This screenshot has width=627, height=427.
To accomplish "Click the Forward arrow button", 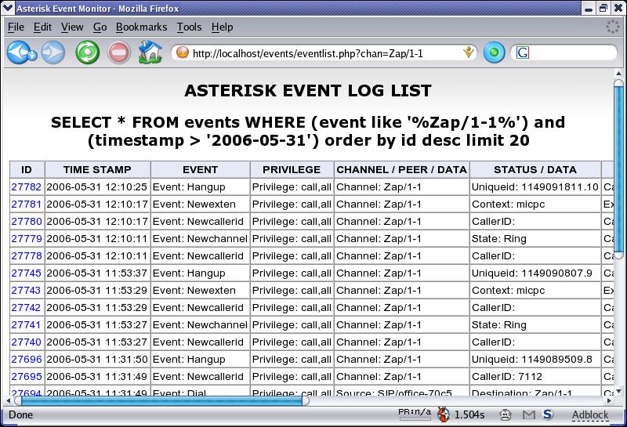I will click(53, 53).
